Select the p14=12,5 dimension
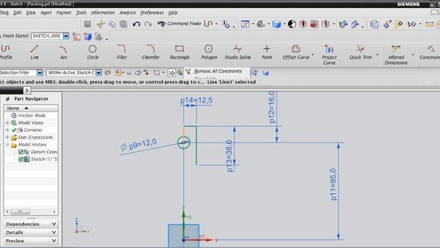 click(x=196, y=101)
